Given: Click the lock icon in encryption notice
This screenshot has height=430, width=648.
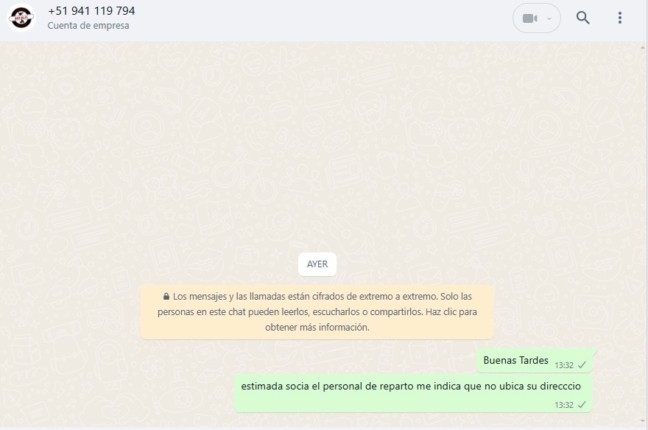Looking at the screenshot, I should (166, 297).
